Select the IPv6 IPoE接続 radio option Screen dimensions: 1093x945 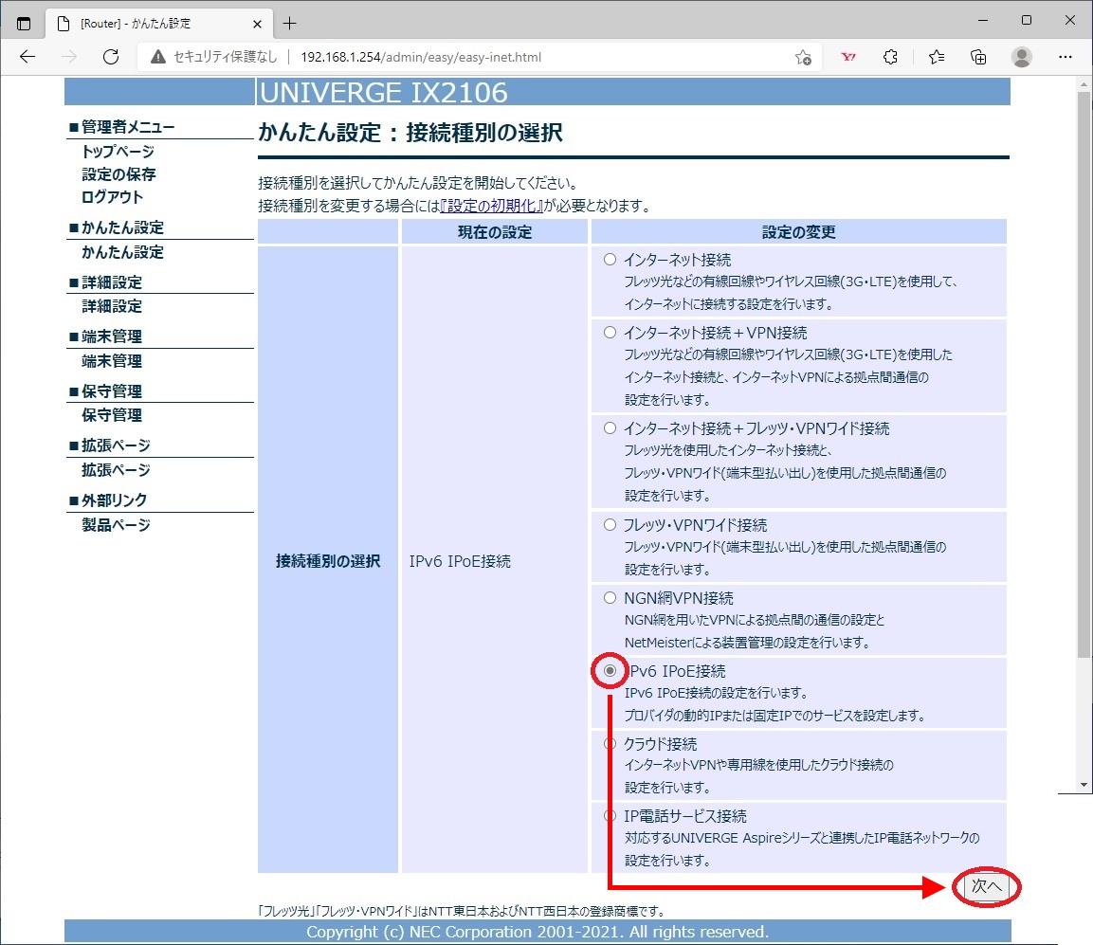coord(610,670)
